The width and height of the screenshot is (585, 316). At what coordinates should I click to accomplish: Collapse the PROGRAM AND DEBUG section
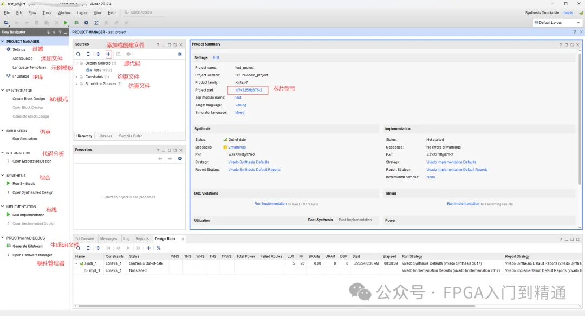pyautogui.click(x=3, y=237)
